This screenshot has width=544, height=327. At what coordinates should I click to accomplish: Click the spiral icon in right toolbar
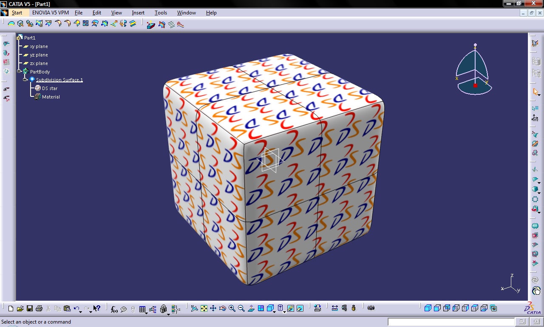[535, 280]
